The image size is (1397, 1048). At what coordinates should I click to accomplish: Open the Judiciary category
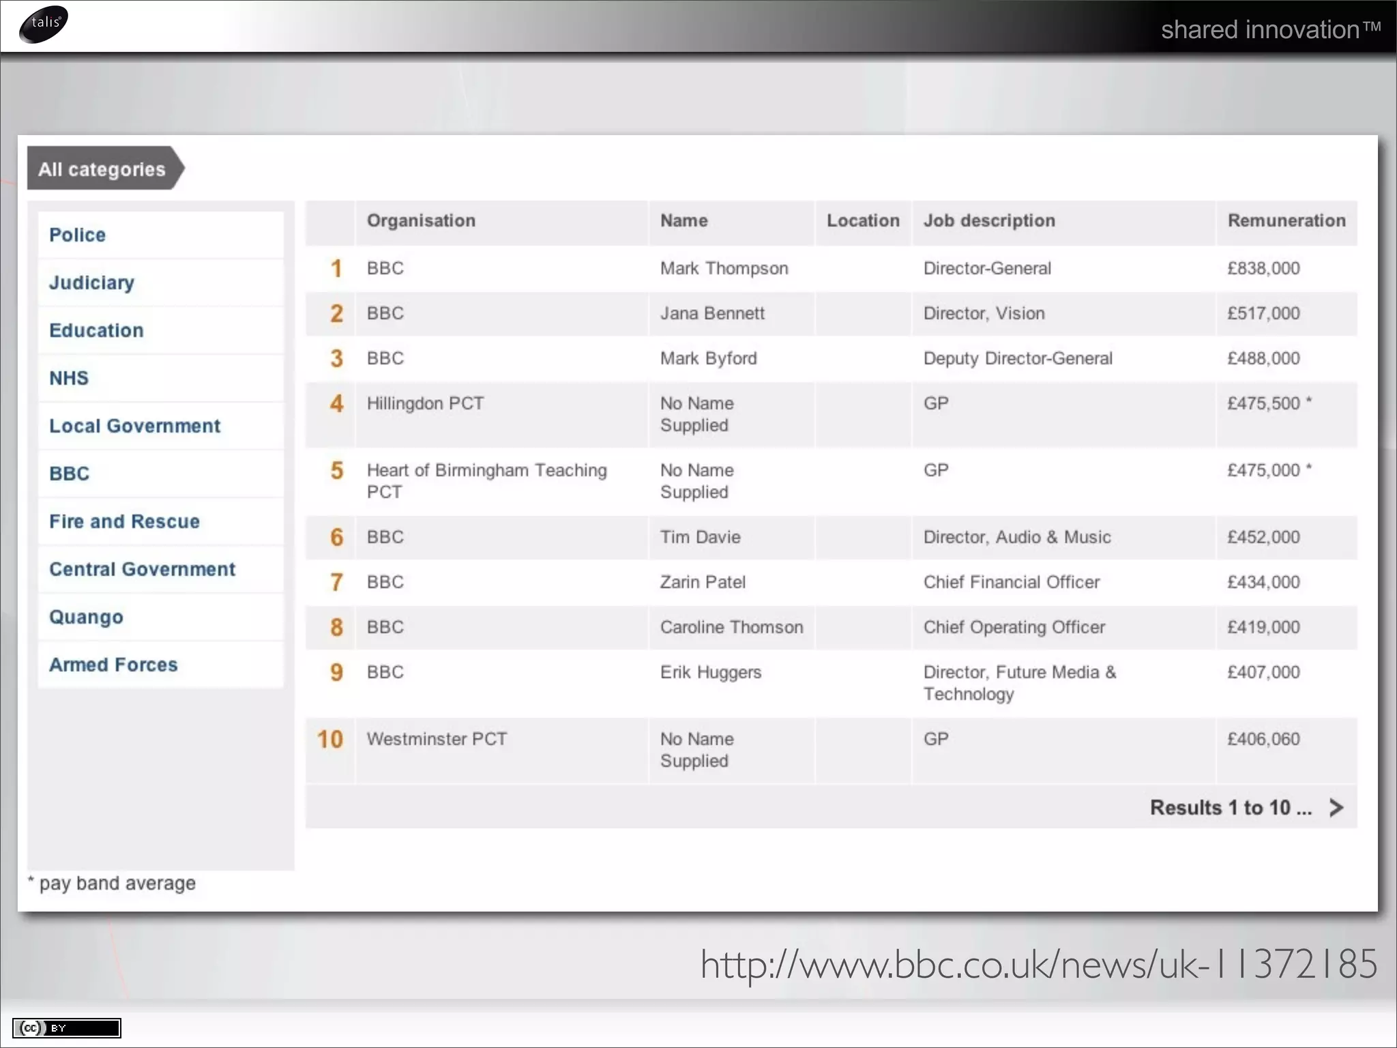pyautogui.click(x=91, y=282)
